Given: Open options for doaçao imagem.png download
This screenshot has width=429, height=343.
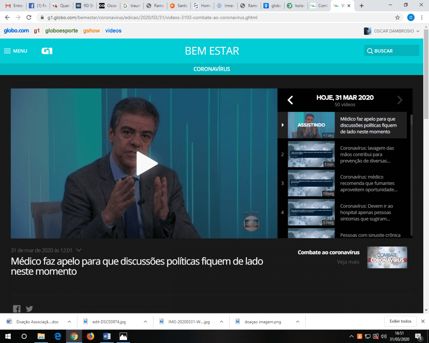Looking at the screenshot, I should [x=297, y=322].
